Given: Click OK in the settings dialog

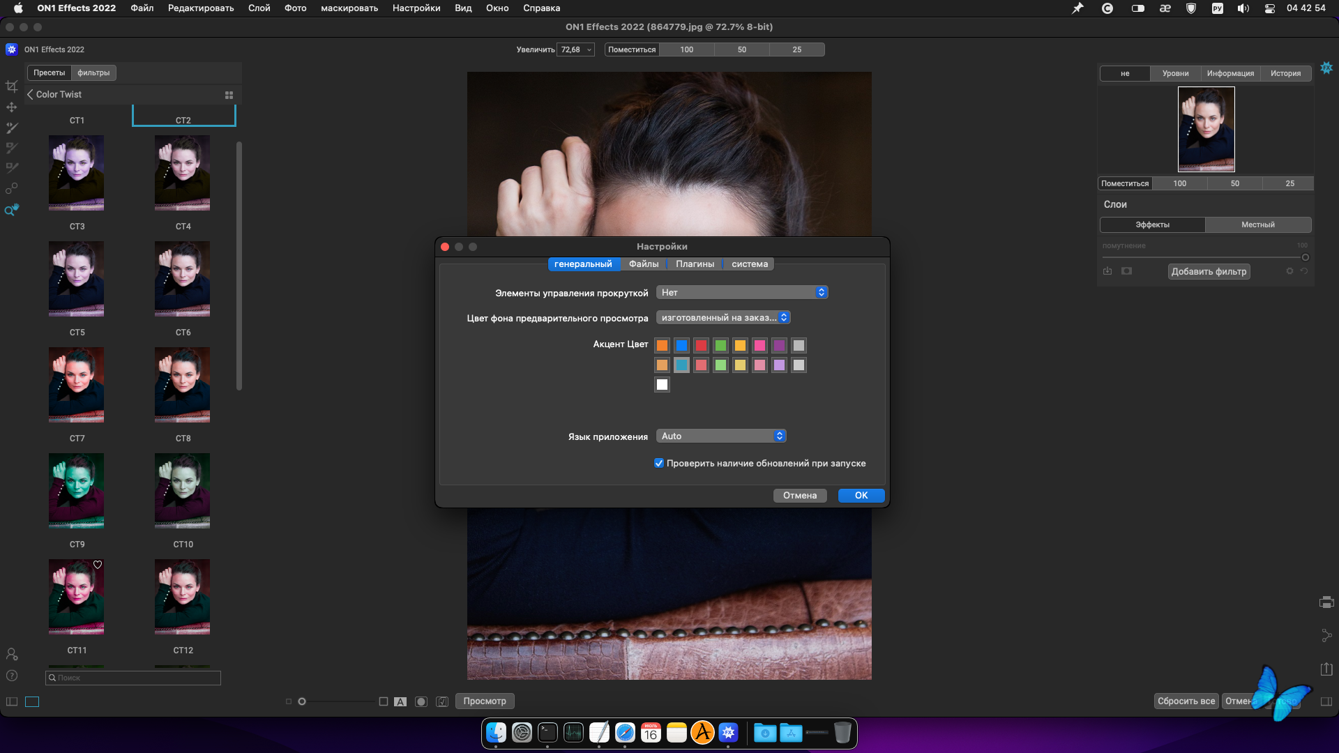Looking at the screenshot, I should pyautogui.click(x=861, y=496).
